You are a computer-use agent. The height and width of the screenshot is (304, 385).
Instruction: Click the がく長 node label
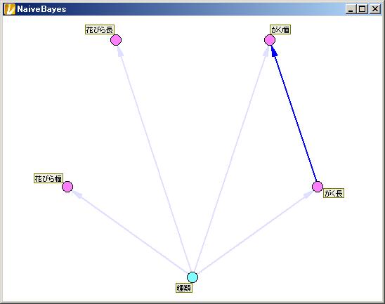tap(334, 193)
